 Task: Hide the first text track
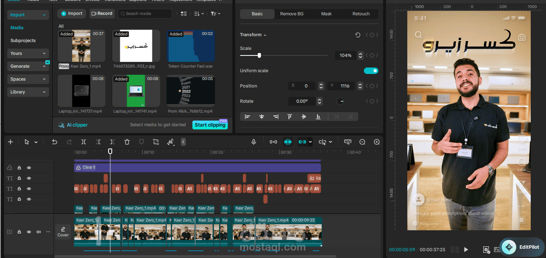click(x=29, y=178)
